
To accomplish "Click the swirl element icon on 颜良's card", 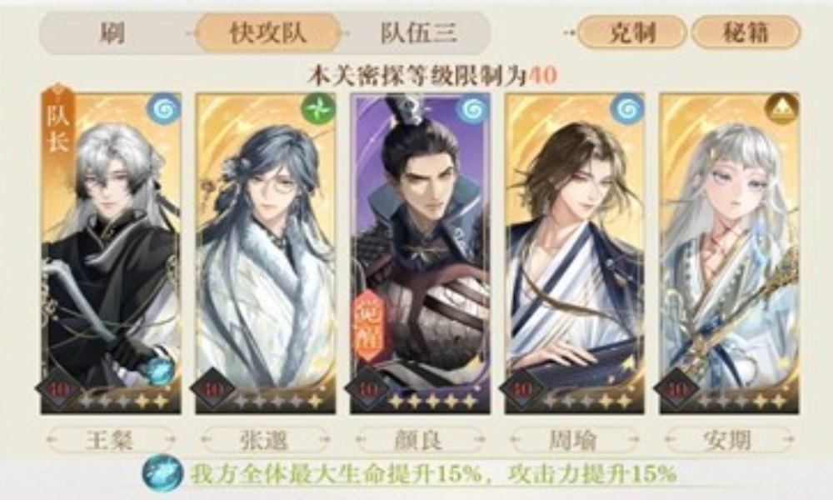I will coord(472,109).
